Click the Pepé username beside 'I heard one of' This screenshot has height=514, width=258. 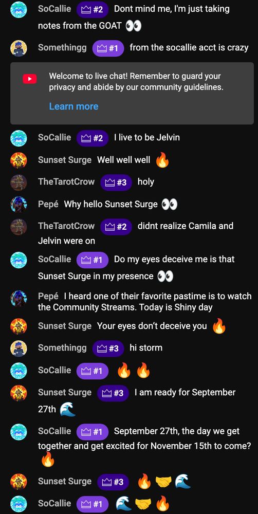click(48, 296)
